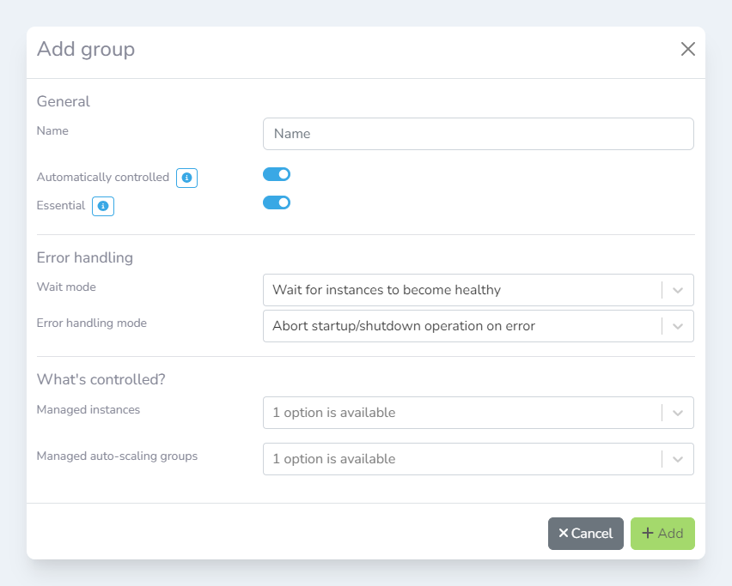Click the Managed instances chevron arrow
The image size is (732, 586).
pyautogui.click(x=678, y=413)
